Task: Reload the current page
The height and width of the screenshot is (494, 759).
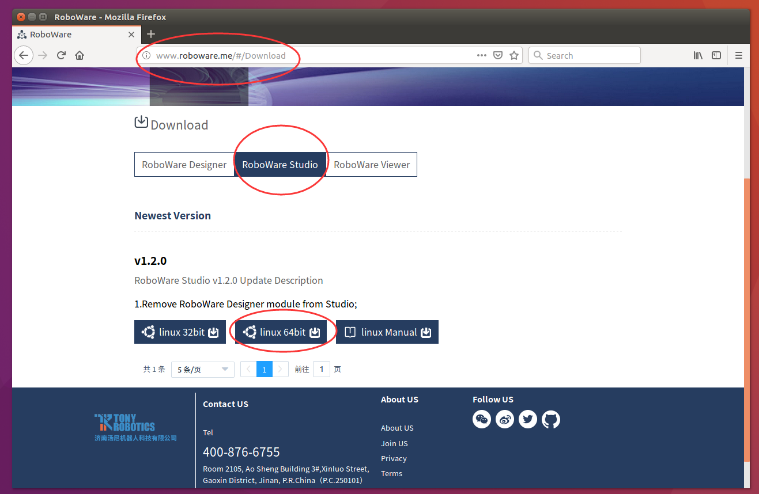Action: pos(61,55)
